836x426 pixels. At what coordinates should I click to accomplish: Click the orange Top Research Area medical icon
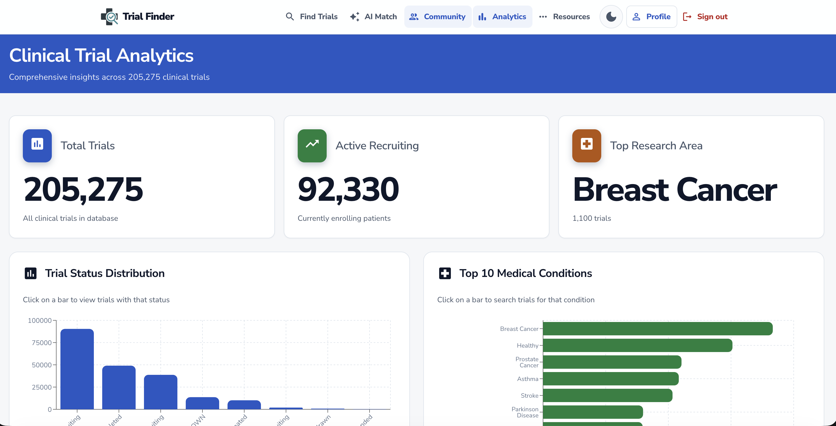(586, 146)
